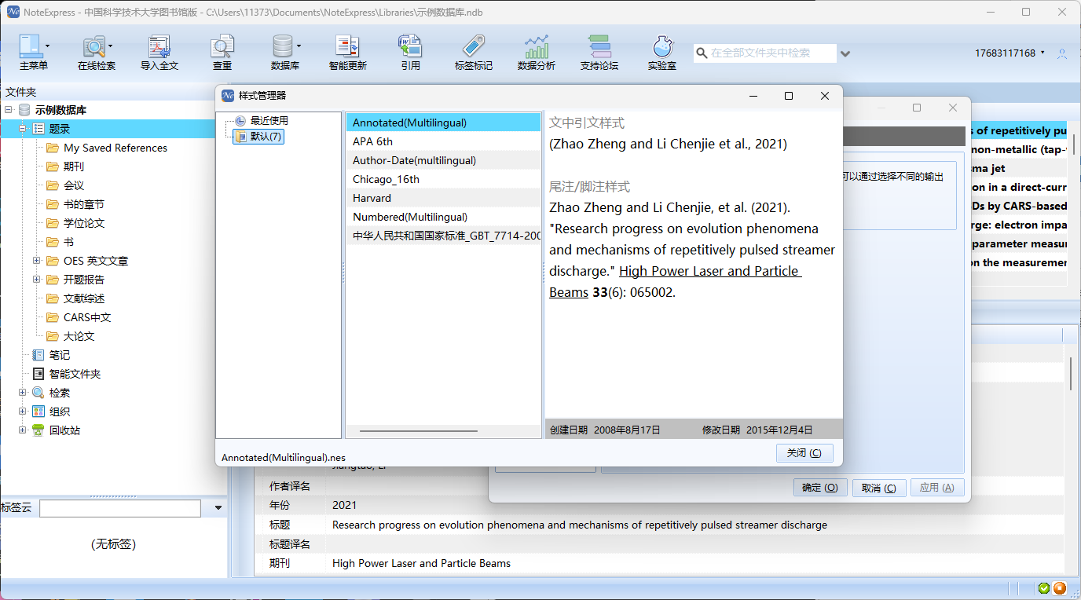Click the 导入全文 PDF icon
Screen dimensions: 1081x600
click(x=159, y=46)
